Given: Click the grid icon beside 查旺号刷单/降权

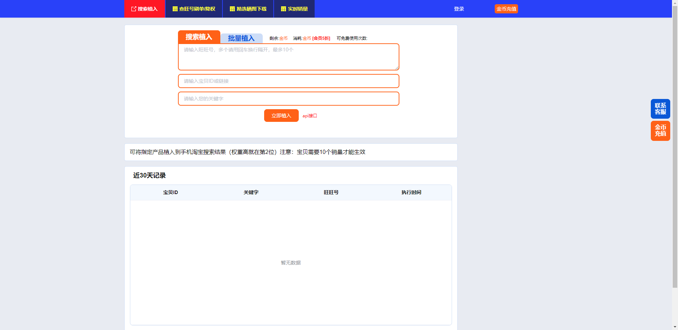Looking at the screenshot, I should (175, 9).
